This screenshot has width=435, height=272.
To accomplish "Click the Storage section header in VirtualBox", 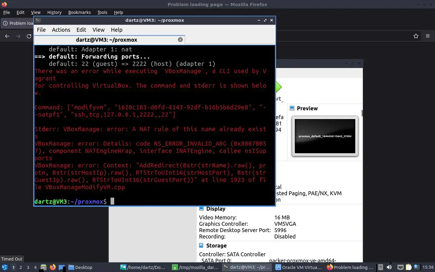I will [216, 246].
